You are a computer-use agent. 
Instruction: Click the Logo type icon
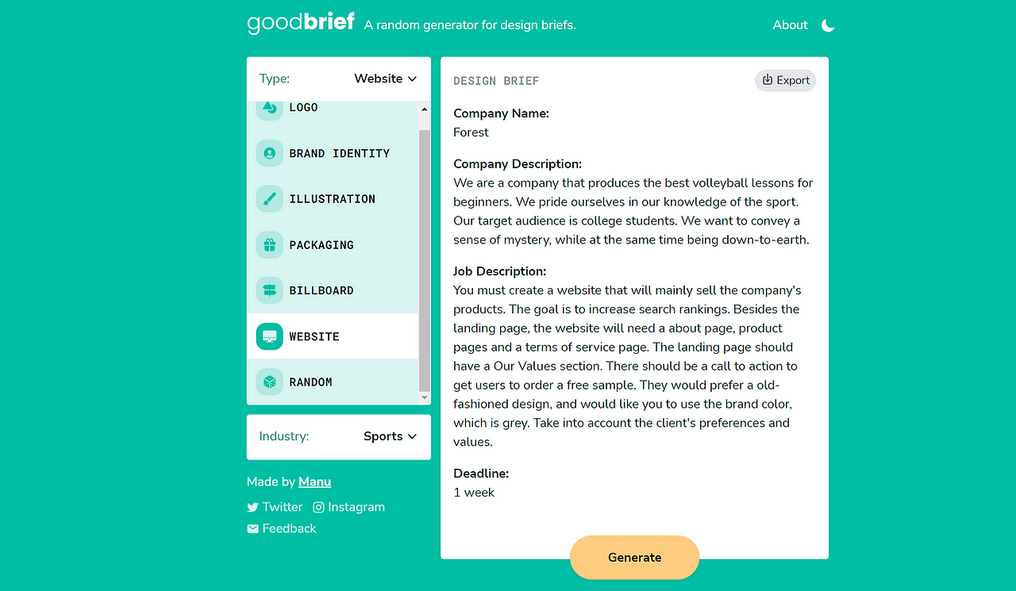tap(270, 109)
